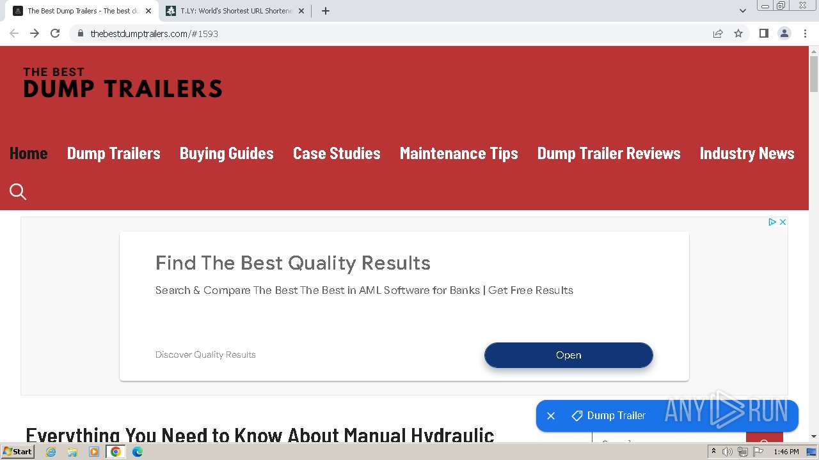Open the AdChoices info icon
Viewport: 819px width, 460px height.
click(772, 222)
